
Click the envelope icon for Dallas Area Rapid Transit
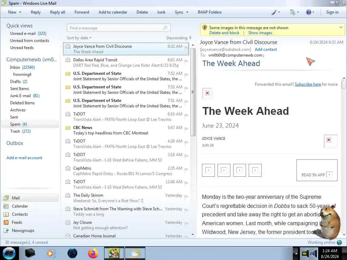pyautogui.click(x=68, y=60)
